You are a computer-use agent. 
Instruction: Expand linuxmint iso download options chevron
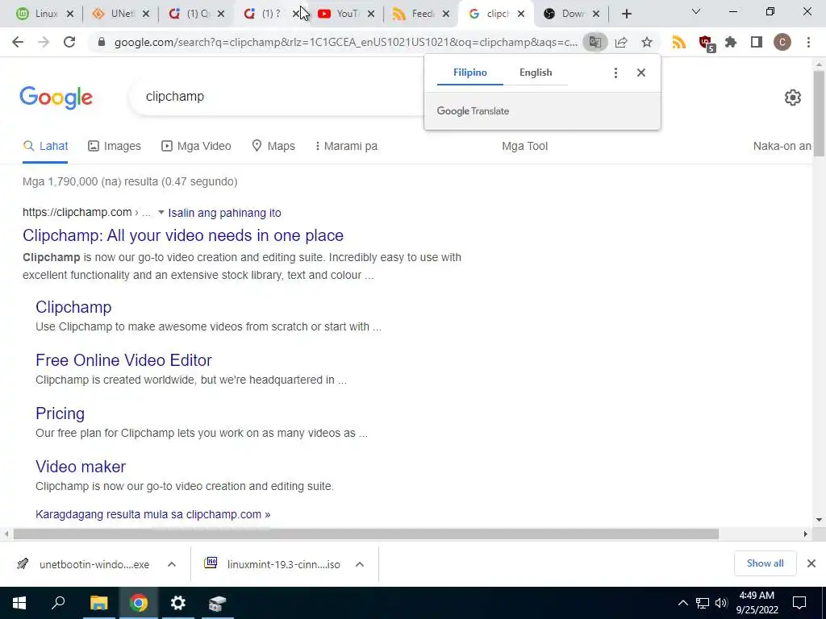pyautogui.click(x=360, y=564)
